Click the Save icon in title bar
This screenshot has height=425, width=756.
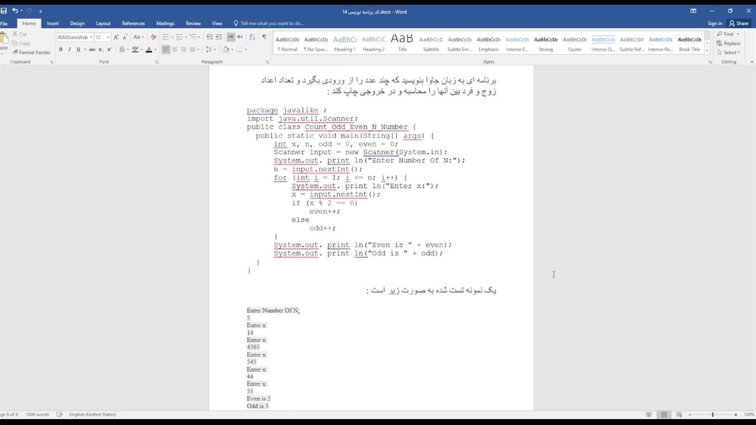coord(4,11)
